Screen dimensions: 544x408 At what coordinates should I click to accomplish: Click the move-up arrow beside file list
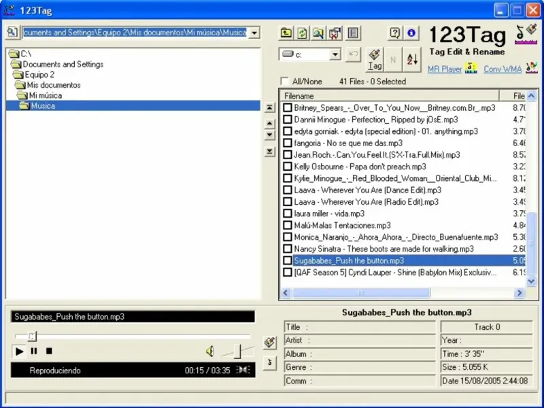[269, 124]
